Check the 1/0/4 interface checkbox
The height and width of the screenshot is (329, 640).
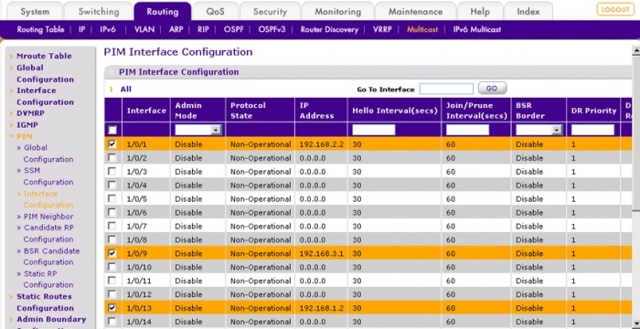pyautogui.click(x=112, y=185)
